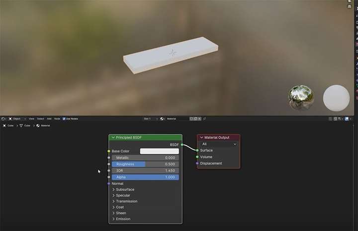The width and height of the screenshot is (358, 231).
Task: Click the Cube mesh breadcrumb icon
Action: point(21,125)
